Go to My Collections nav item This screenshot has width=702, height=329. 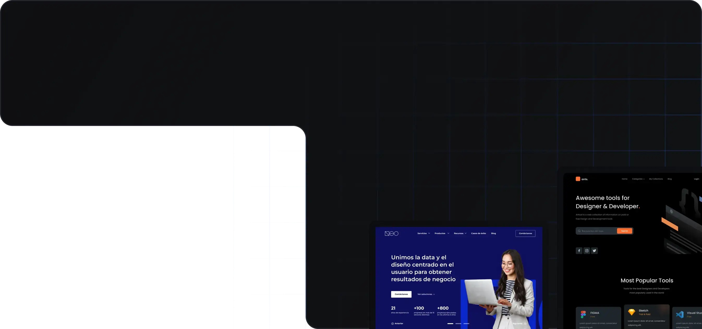(656, 179)
